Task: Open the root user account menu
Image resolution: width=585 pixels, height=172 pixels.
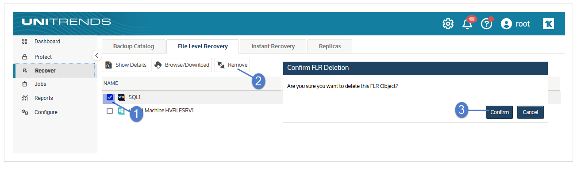Action: pos(516,24)
